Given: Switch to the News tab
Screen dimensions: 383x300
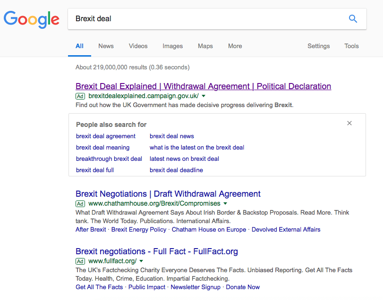Looking at the screenshot, I should pyautogui.click(x=106, y=46).
